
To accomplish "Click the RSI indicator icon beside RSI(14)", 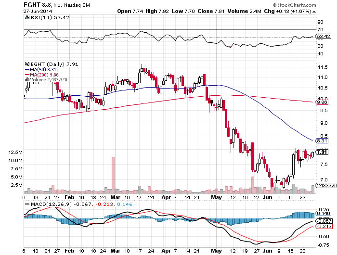I will pos(27,18).
